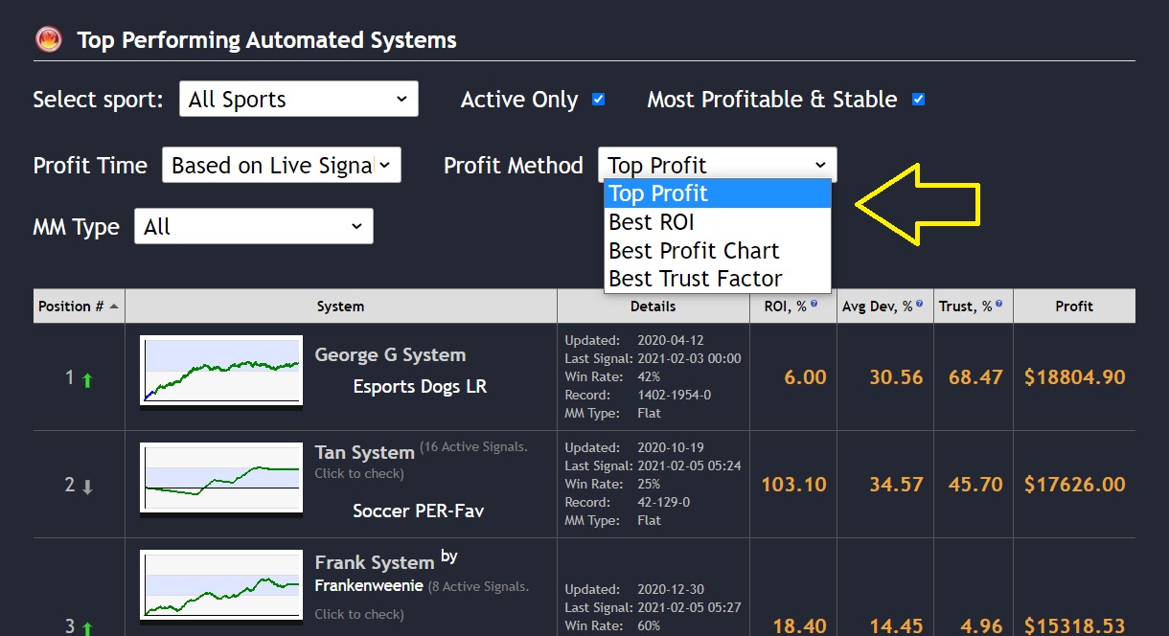Click the ROI % help icon
The height and width of the screenshot is (636, 1169).
tap(814, 303)
